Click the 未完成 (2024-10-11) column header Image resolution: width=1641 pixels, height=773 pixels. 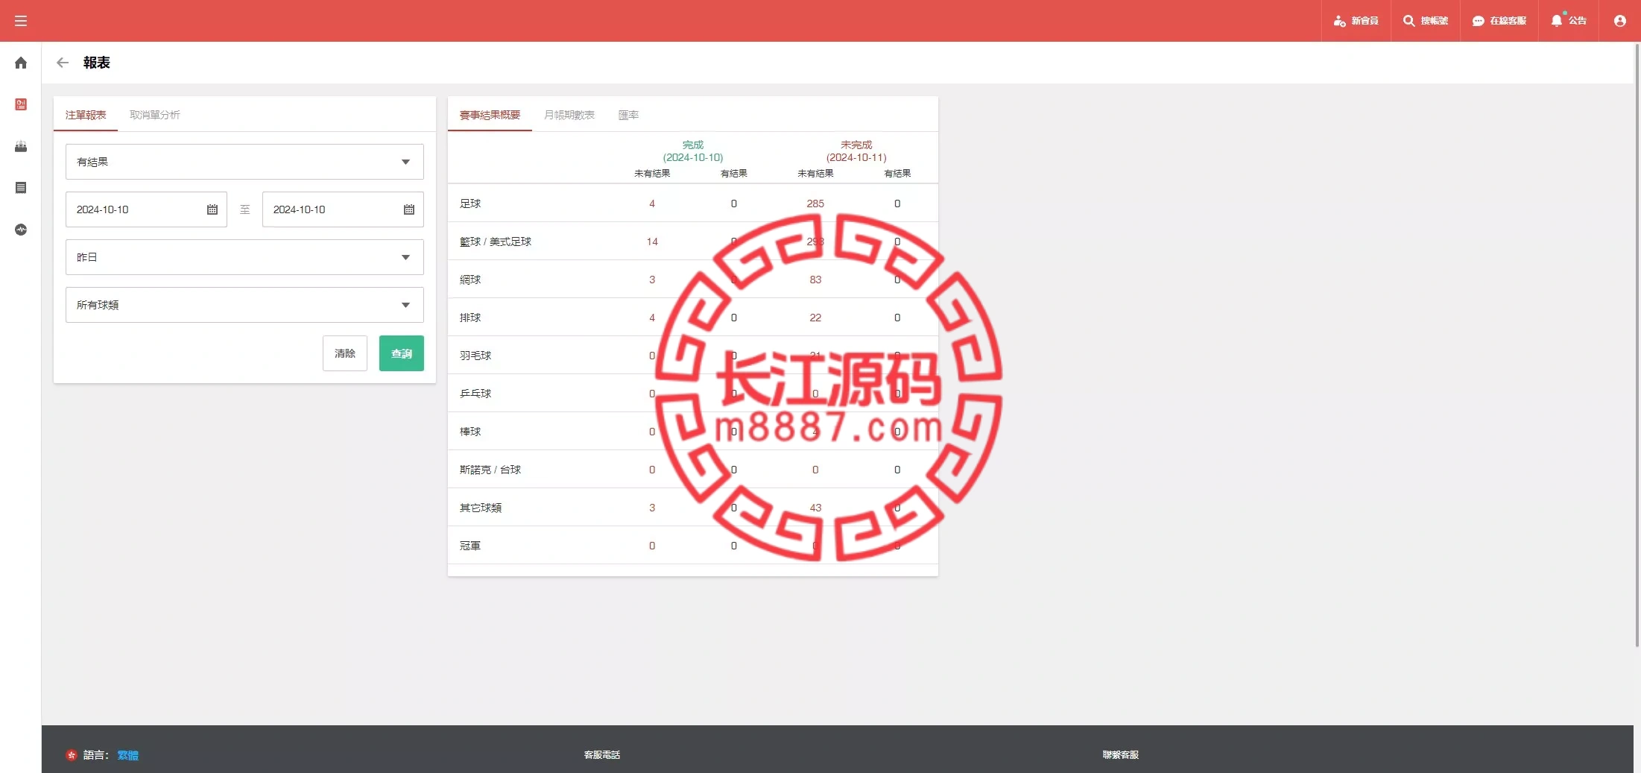click(856, 151)
